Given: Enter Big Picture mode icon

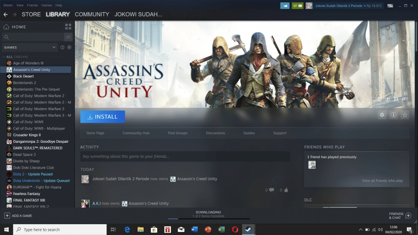Looking at the screenshot, I should pyautogui.click(x=390, y=6).
